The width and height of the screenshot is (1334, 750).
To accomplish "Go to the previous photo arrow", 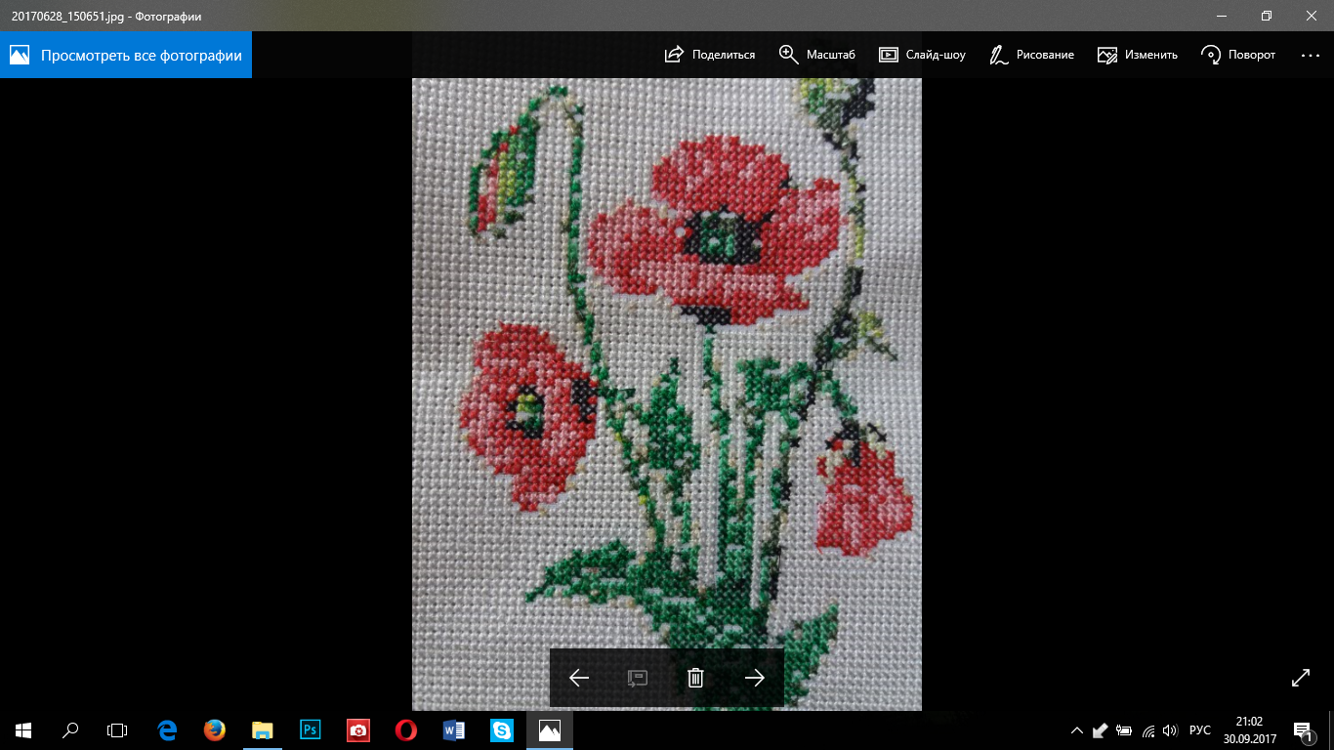I will coord(579,678).
